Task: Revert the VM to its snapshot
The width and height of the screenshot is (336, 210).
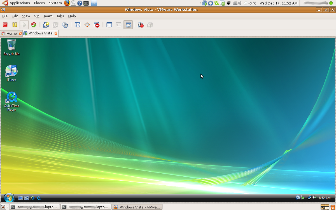Action: click(55, 25)
